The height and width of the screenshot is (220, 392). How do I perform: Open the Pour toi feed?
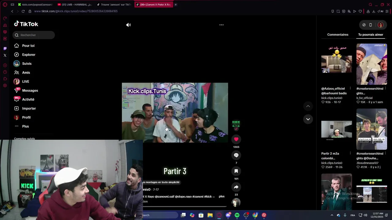pyautogui.click(x=28, y=46)
